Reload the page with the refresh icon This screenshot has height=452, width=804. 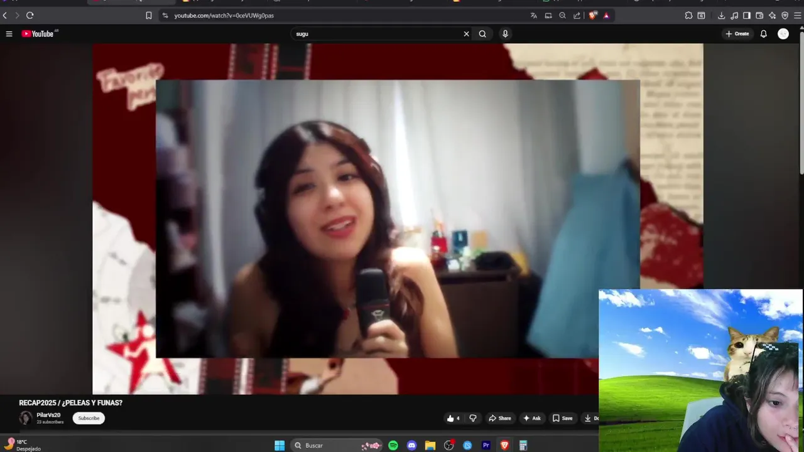click(x=30, y=15)
